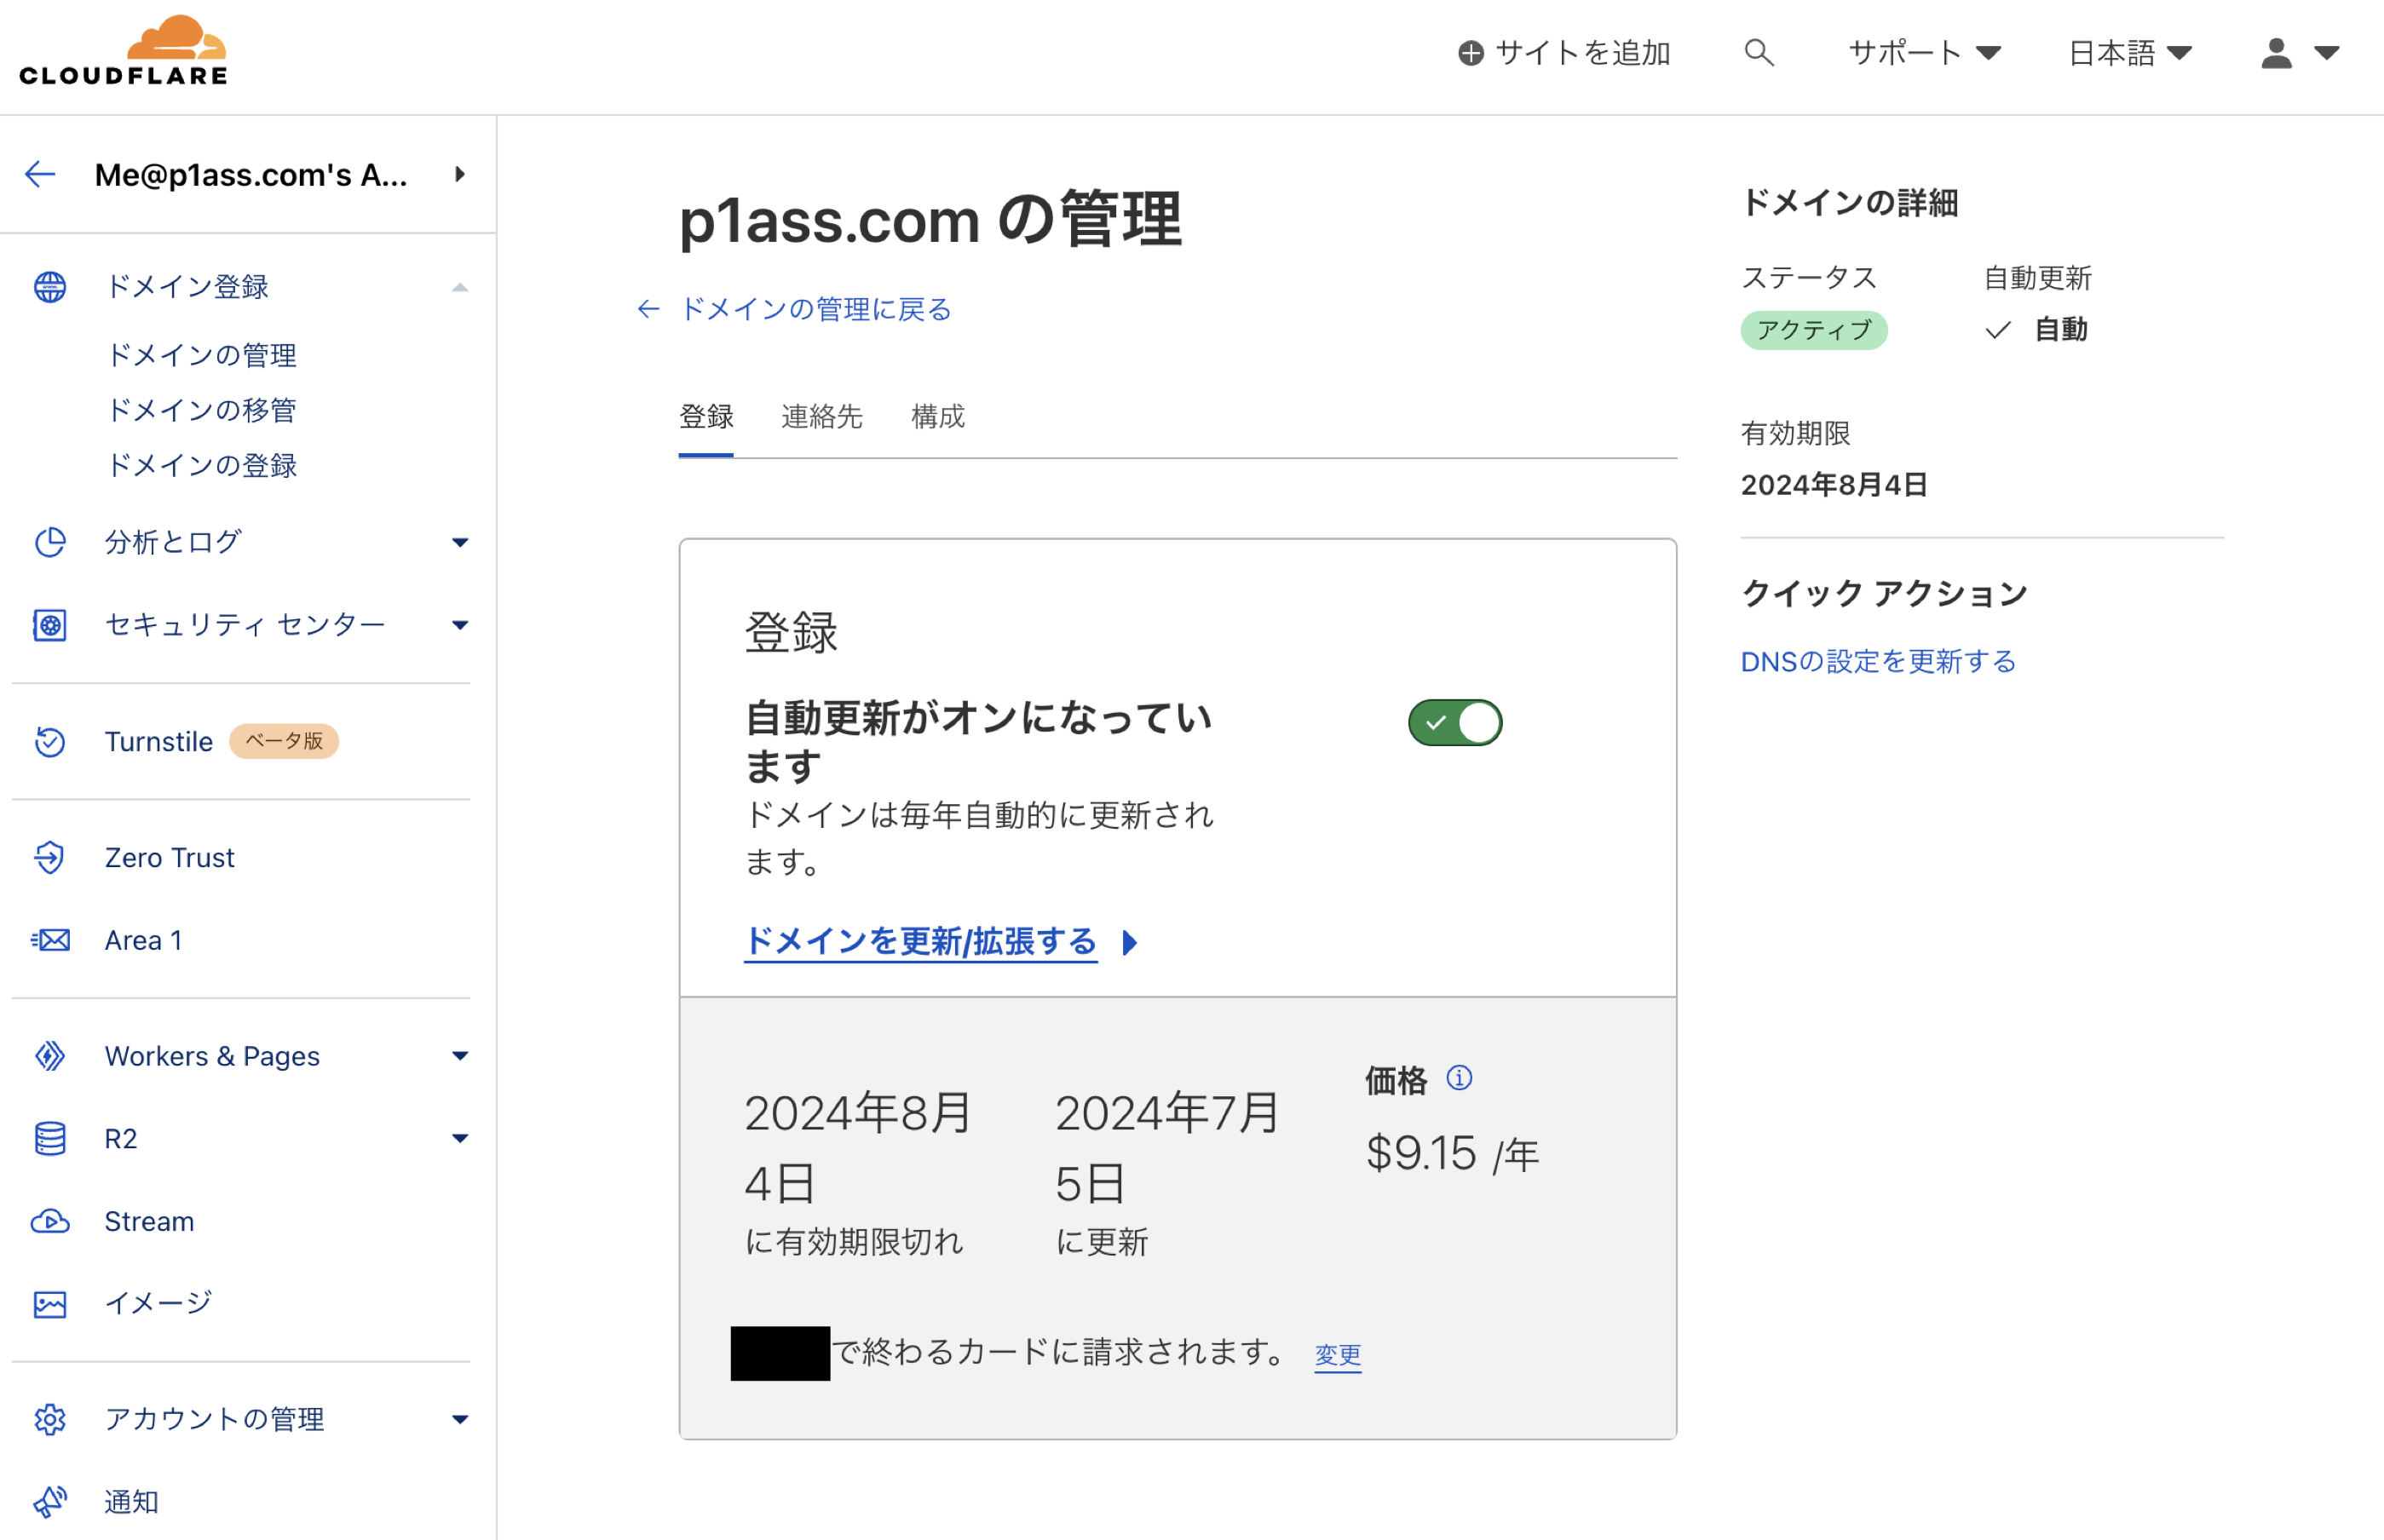Open Zero Trust from sidebar icon
Viewport: 2384px width, 1540px height.
[x=50, y=857]
